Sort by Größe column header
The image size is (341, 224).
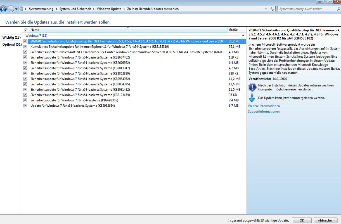pyautogui.click(x=236, y=30)
